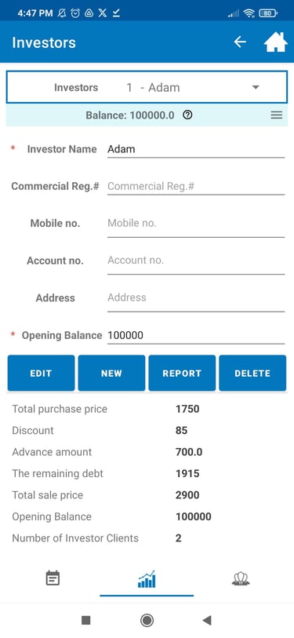Tap Android recent apps square button
The image size is (294, 638).
(x=85, y=620)
